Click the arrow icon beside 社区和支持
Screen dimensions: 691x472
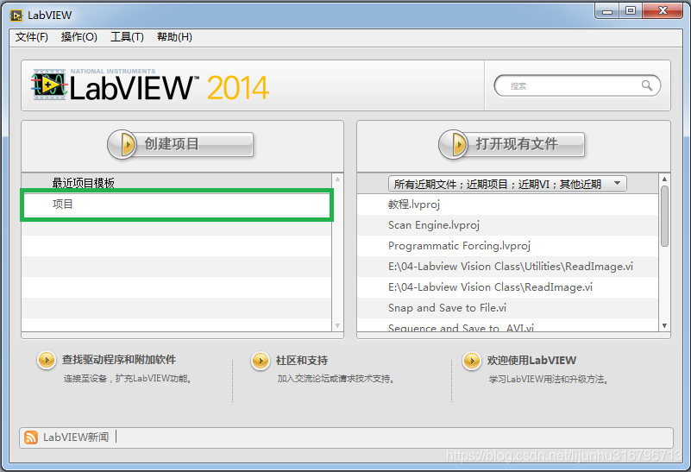tap(261, 361)
